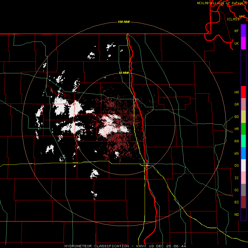The image size is (248, 248).
Task: Click the IC legend label
Action: 237,178
